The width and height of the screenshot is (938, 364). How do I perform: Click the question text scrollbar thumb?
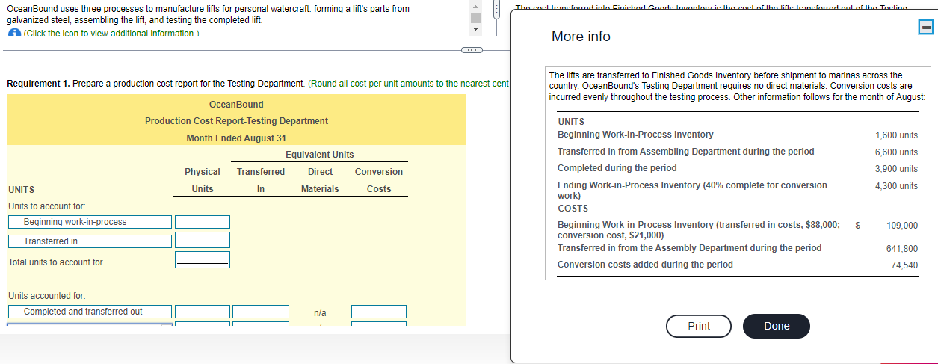pyautogui.click(x=474, y=16)
